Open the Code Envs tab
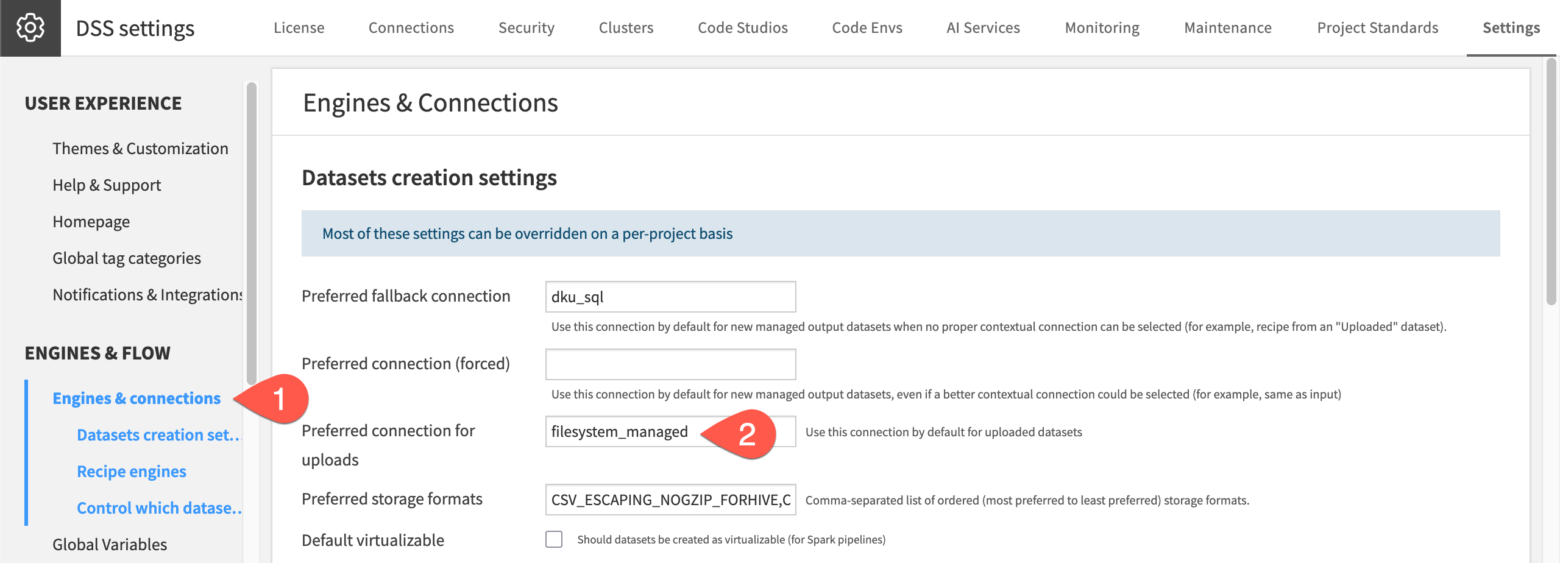This screenshot has height=563, width=1560. (867, 28)
